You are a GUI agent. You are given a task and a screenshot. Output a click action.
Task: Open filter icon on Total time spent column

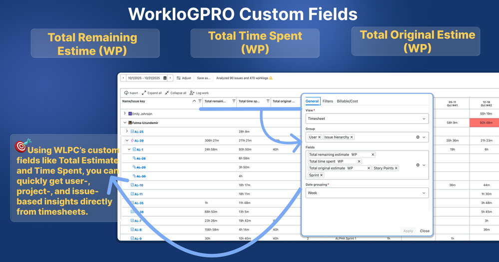(x=268, y=101)
